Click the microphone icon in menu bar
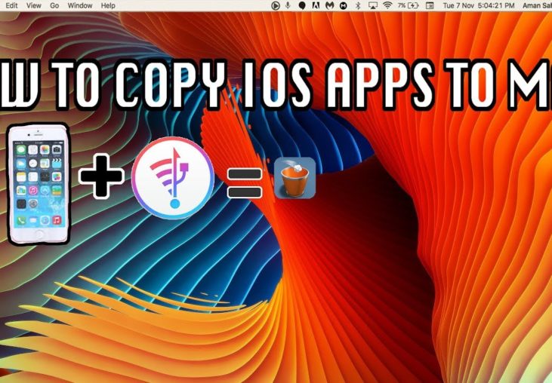The width and height of the screenshot is (552, 383). (288, 5)
